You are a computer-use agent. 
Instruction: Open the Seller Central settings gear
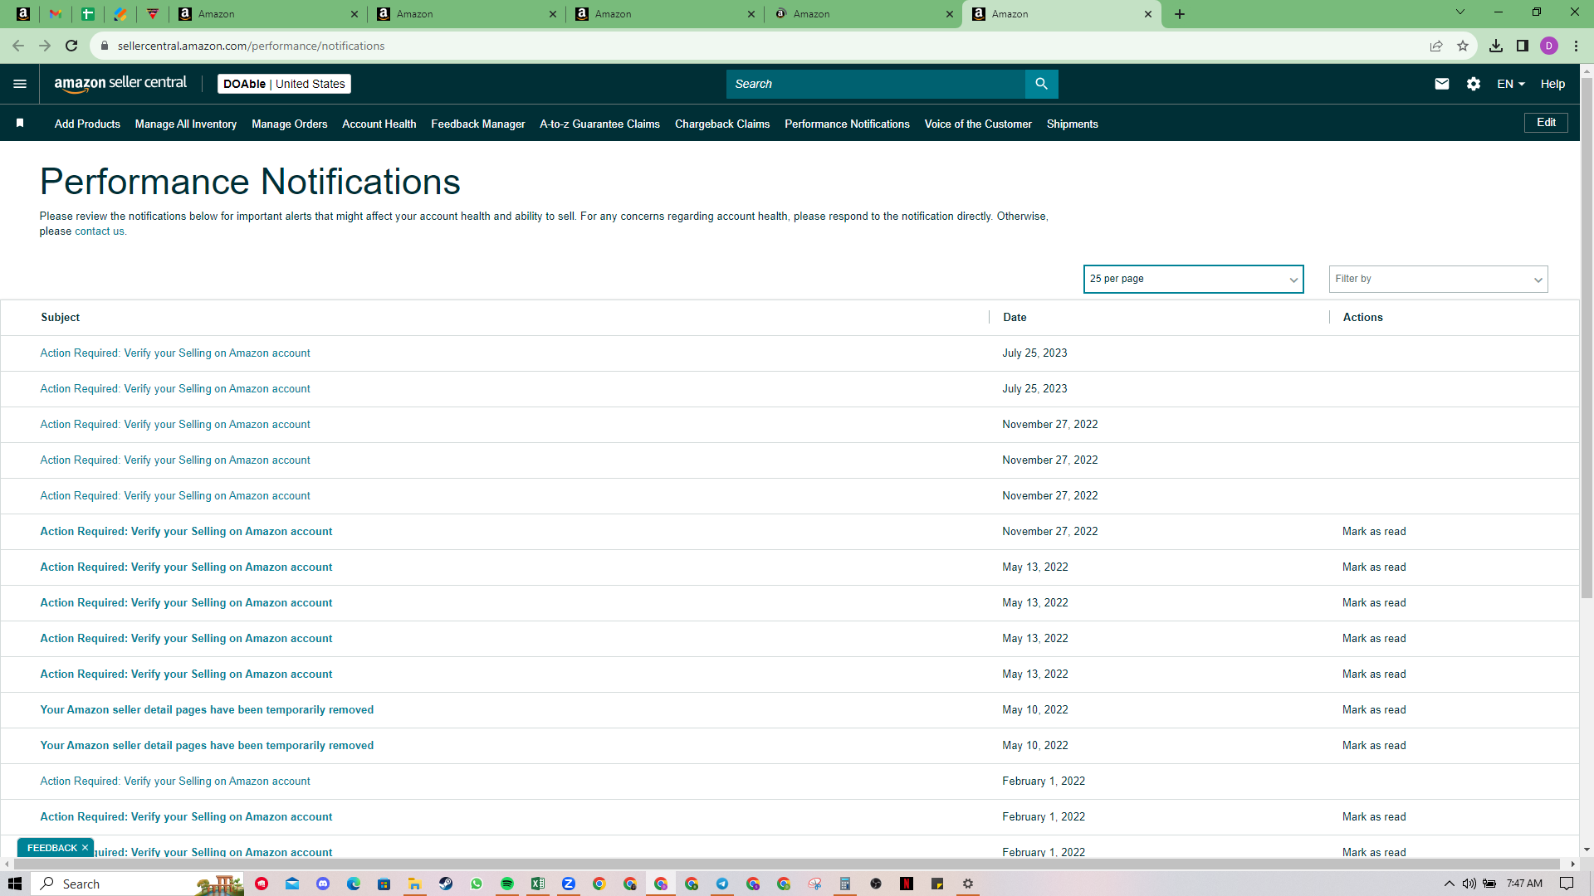(1474, 84)
